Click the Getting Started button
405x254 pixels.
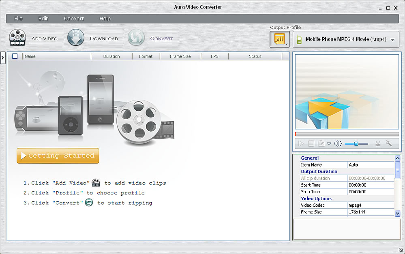tap(58, 156)
